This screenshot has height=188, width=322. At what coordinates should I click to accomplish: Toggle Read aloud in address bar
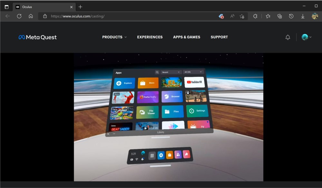[x=232, y=16]
